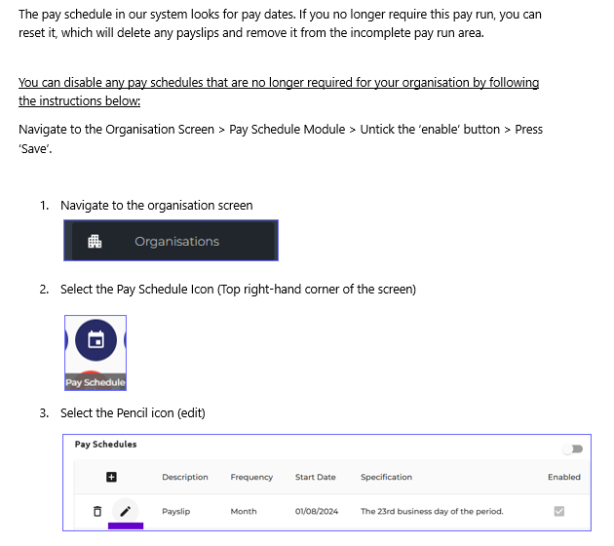The image size is (614, 546).
Task: Untick the Enabled checkbox for Payslip
Action: click(x=559, y=511)
